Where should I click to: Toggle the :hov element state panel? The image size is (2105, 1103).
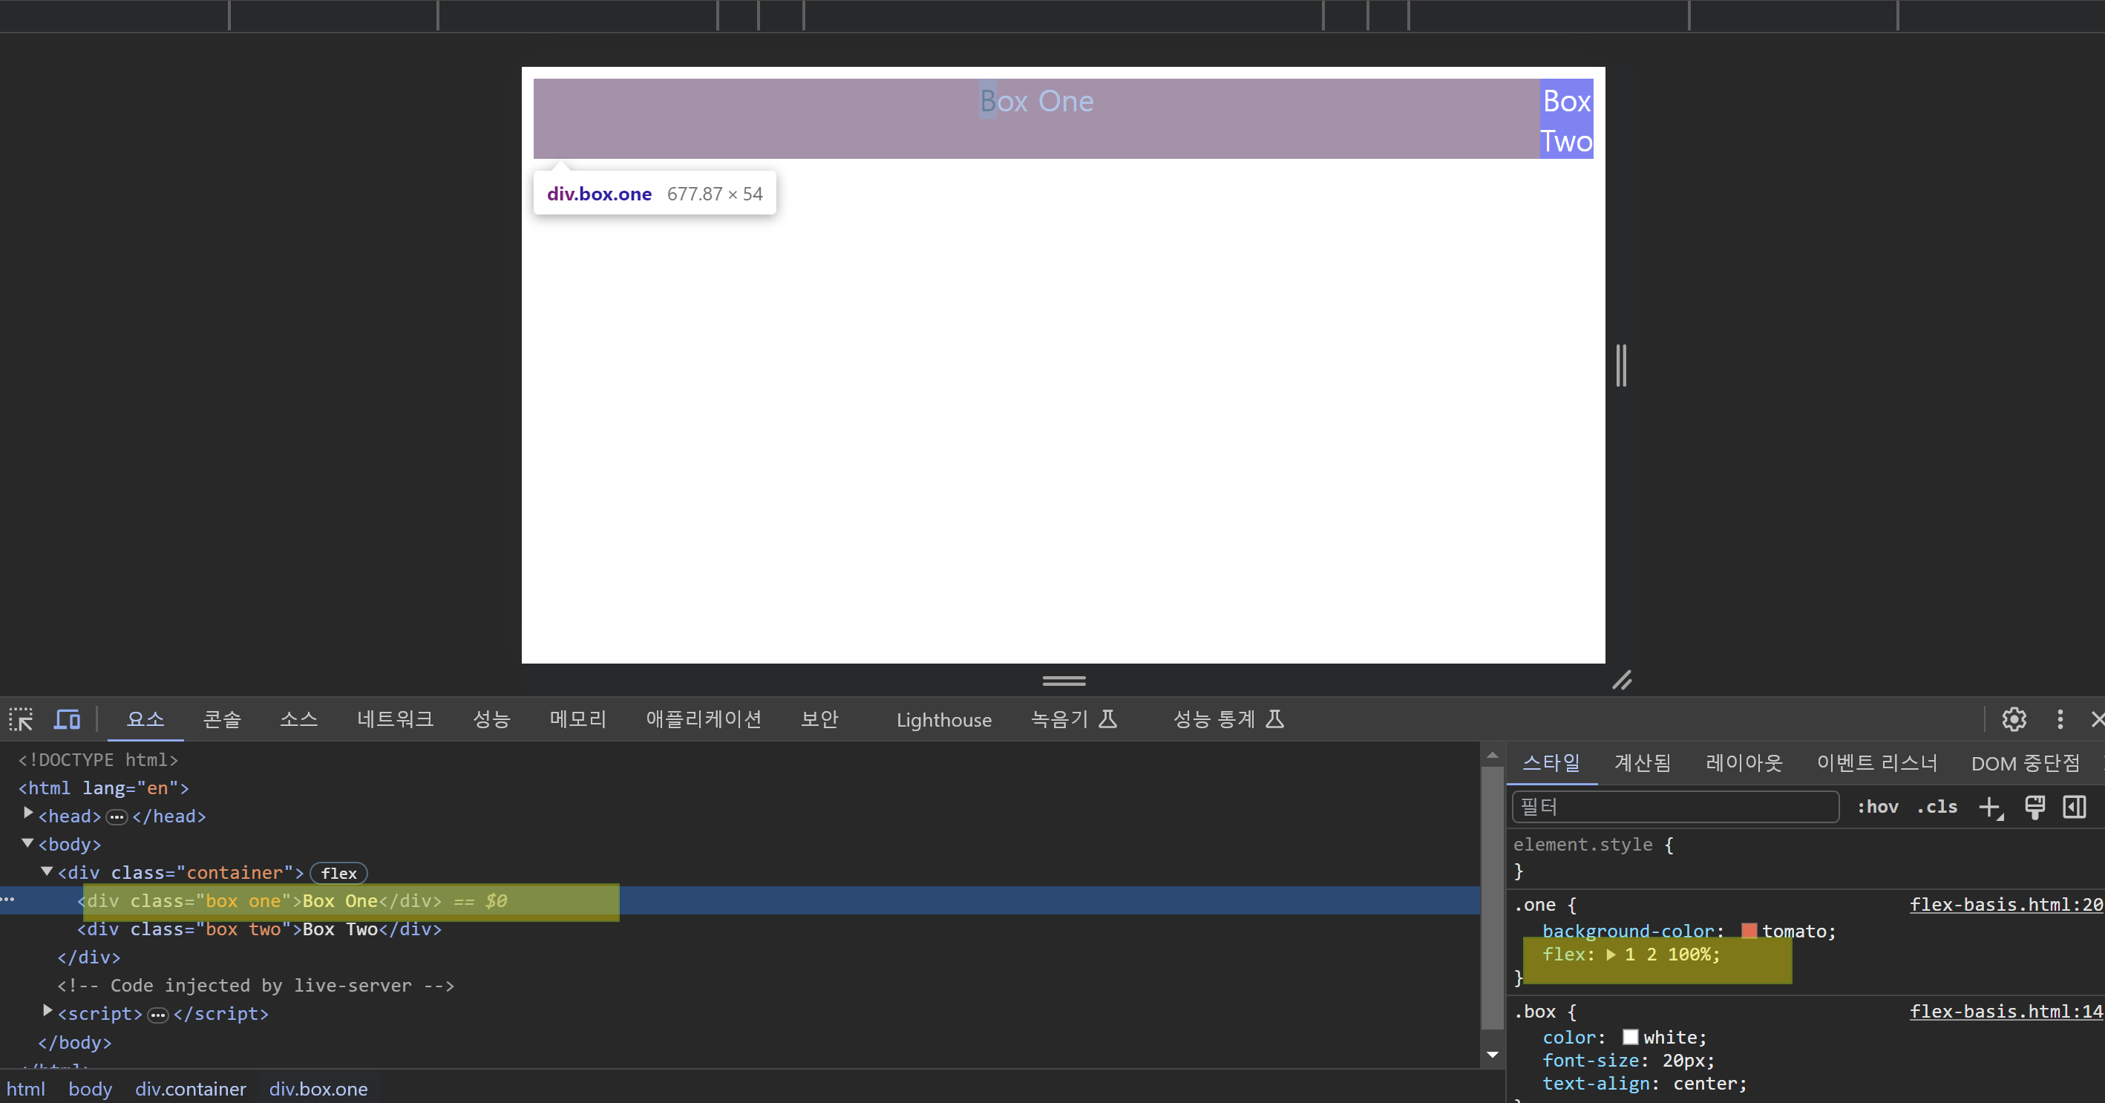(x=1878, y=808)
